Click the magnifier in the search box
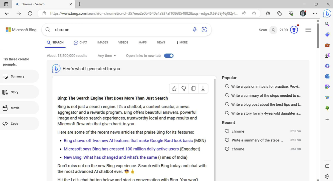The width and height of the screenshot is (333, 181). point(48,30)
